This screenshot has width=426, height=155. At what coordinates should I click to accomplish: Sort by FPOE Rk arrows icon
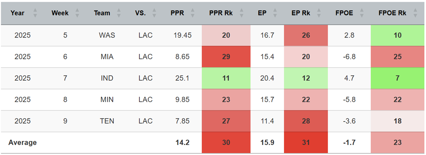tap(415, 13)
